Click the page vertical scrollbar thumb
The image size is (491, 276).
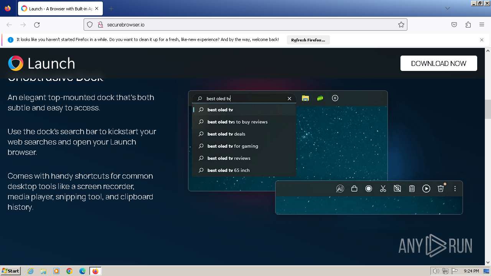point(488,109)
